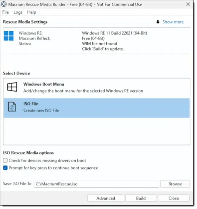Image resolution: width=197 pixels, height=209 pixels.
Task: Click the Windows Boot Menu outline icon
Action: [x=12, y=87]
